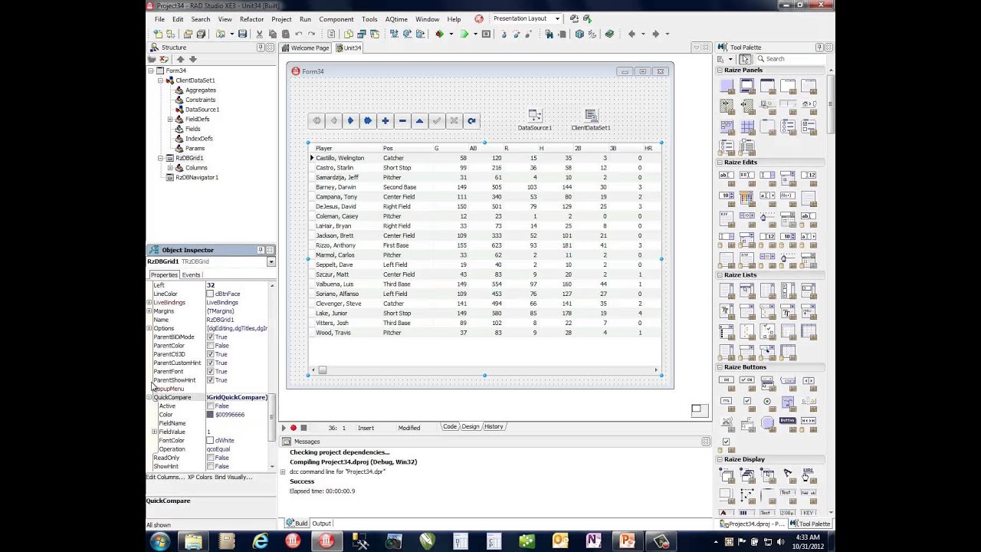
Task: Click the first Raize Display palette icon
Action: click(x=727, y=475)
